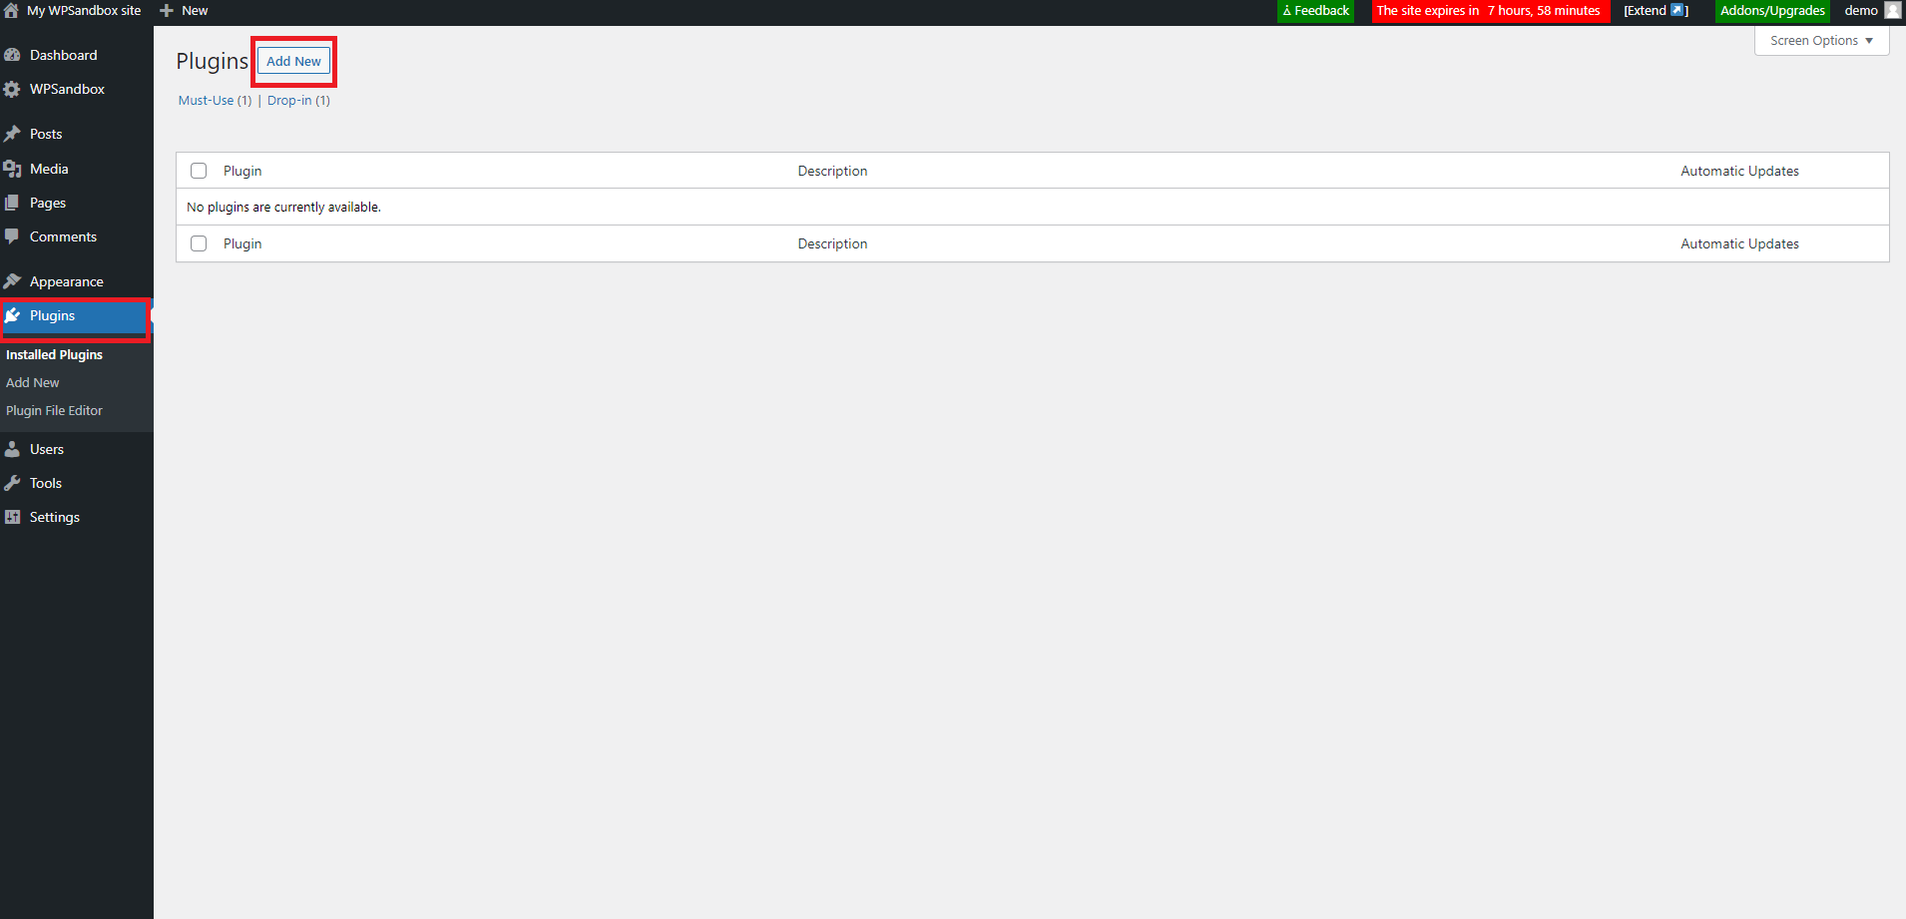Image resolution: width=1906 pixels, height=919 pixels.
Task: Click the site expires notice
Action: pyautogui.click(x=1490, y=11)
